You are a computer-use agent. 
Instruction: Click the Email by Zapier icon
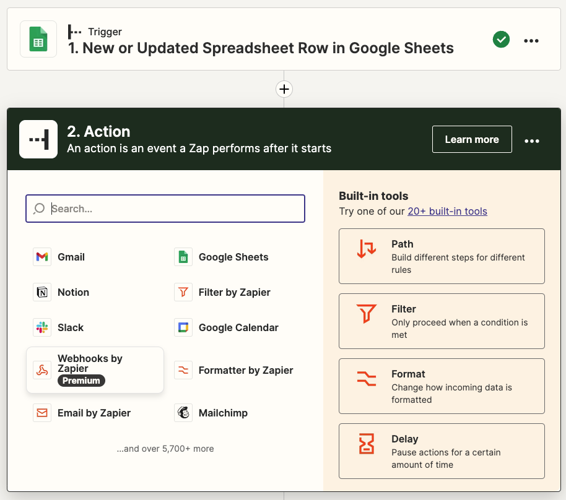pyautogui.click(x=42, y=413)
